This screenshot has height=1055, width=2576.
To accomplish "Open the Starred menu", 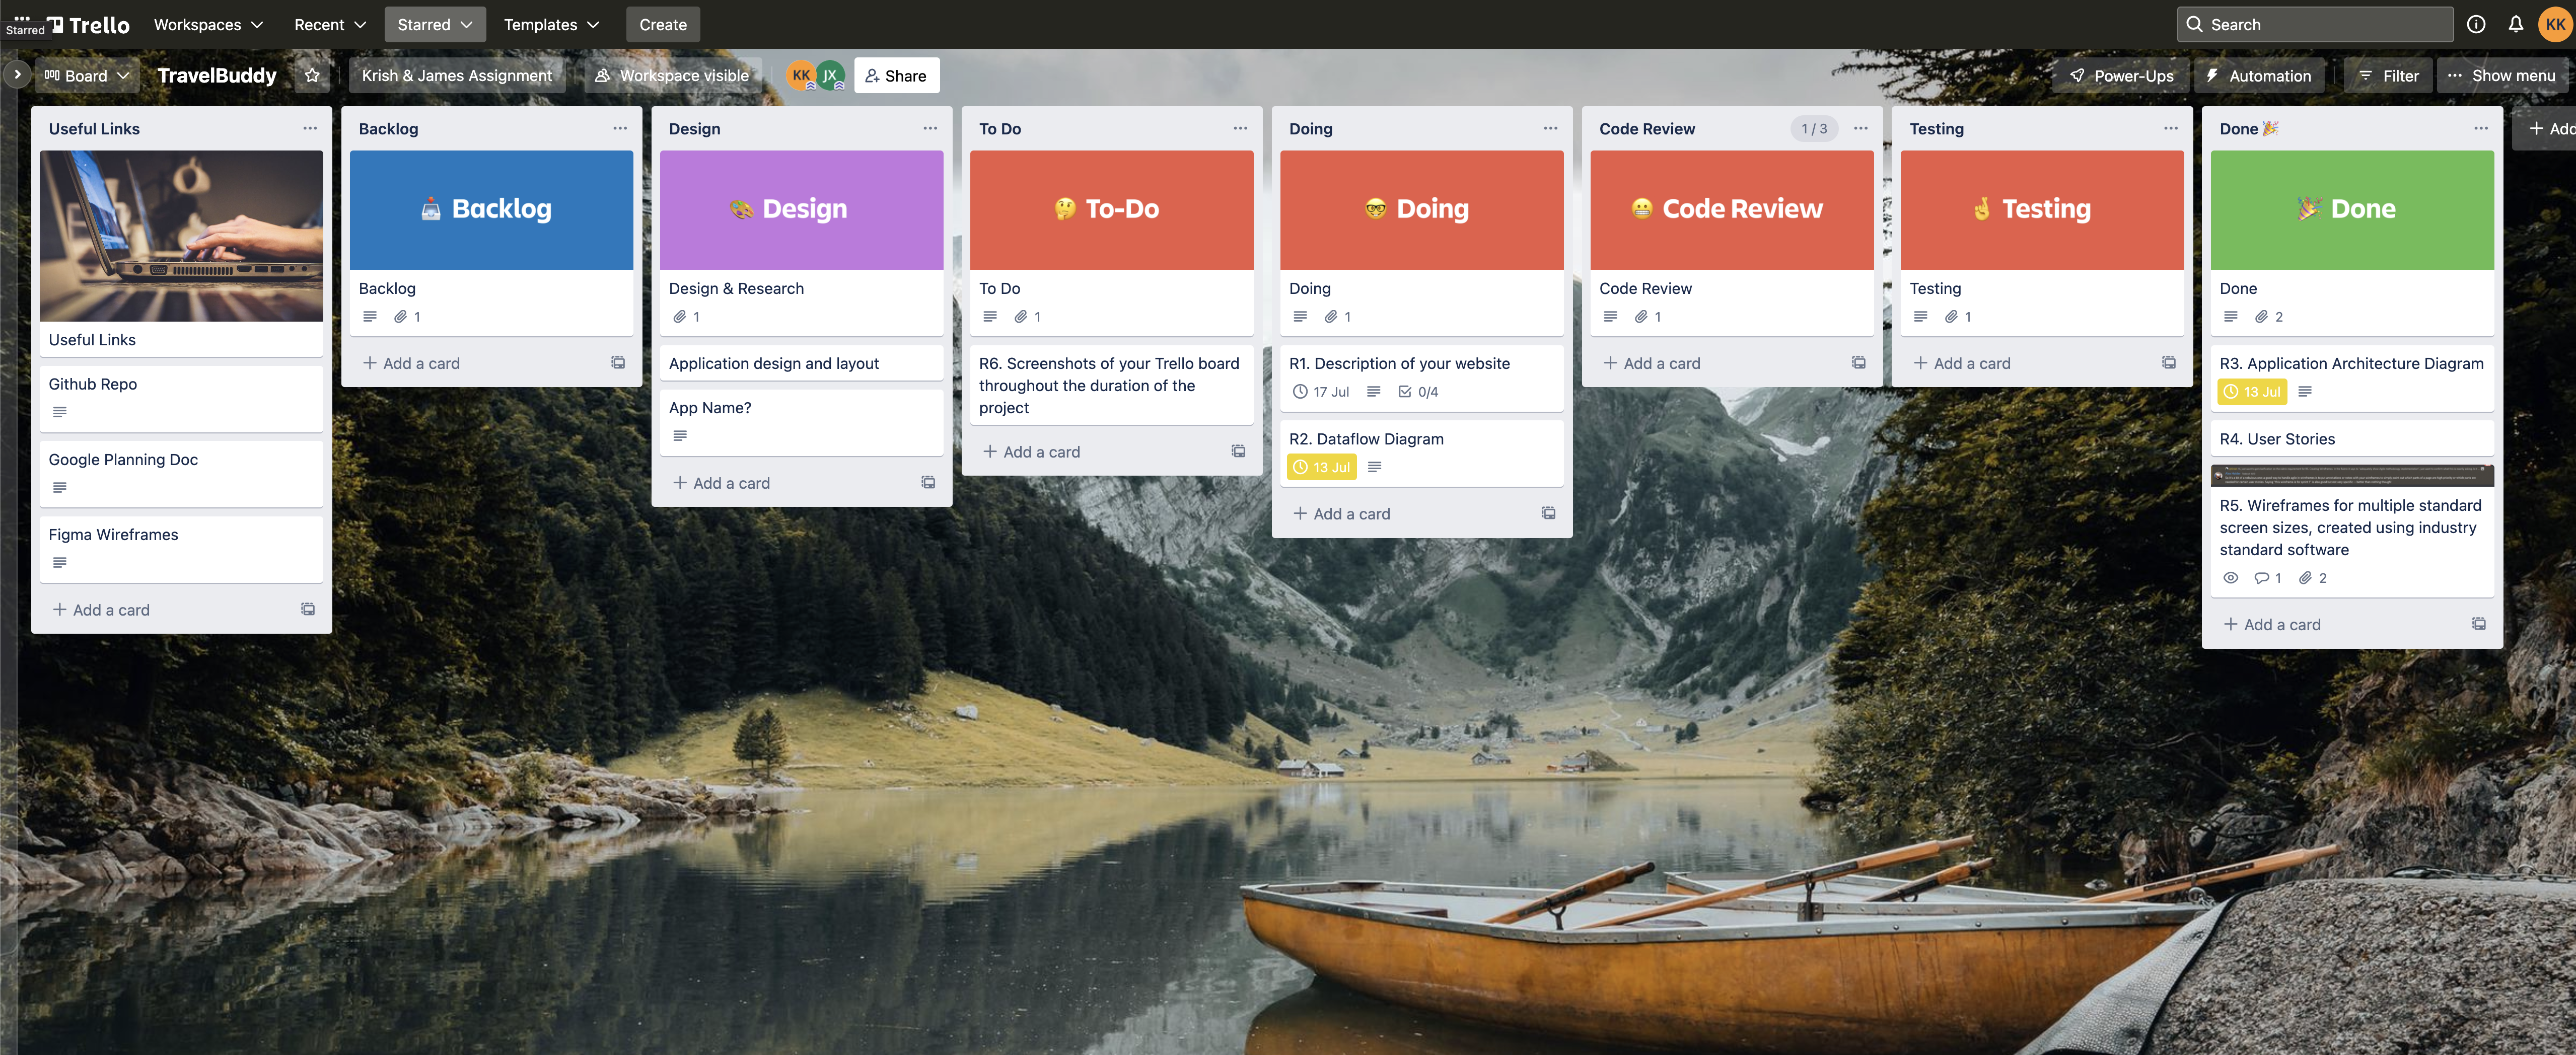I will point(434,24).
